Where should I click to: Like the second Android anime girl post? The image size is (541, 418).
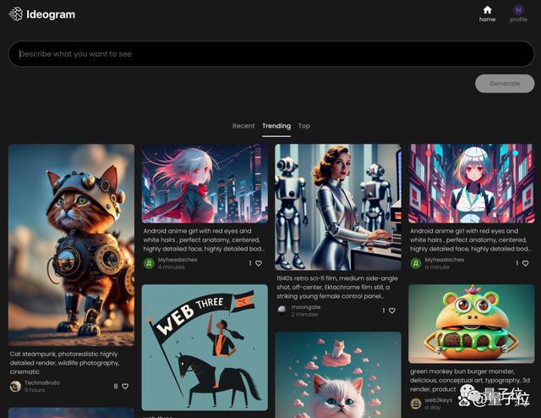pos(526,263)
